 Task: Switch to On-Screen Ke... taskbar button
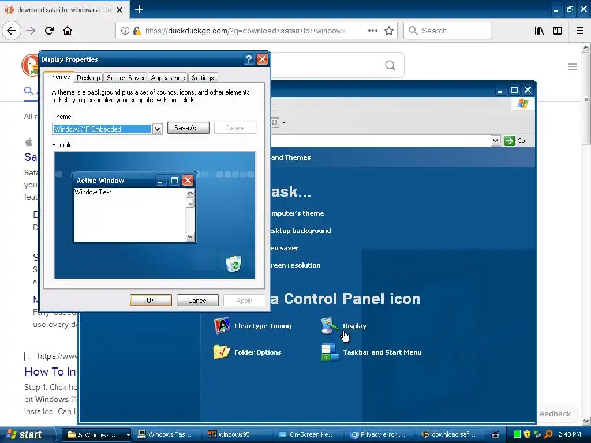307,435
